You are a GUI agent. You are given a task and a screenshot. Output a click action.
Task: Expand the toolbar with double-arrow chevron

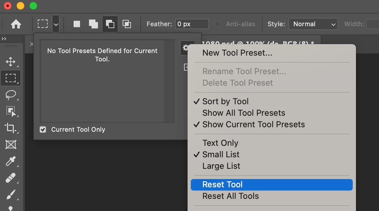[x=4, y=39]
